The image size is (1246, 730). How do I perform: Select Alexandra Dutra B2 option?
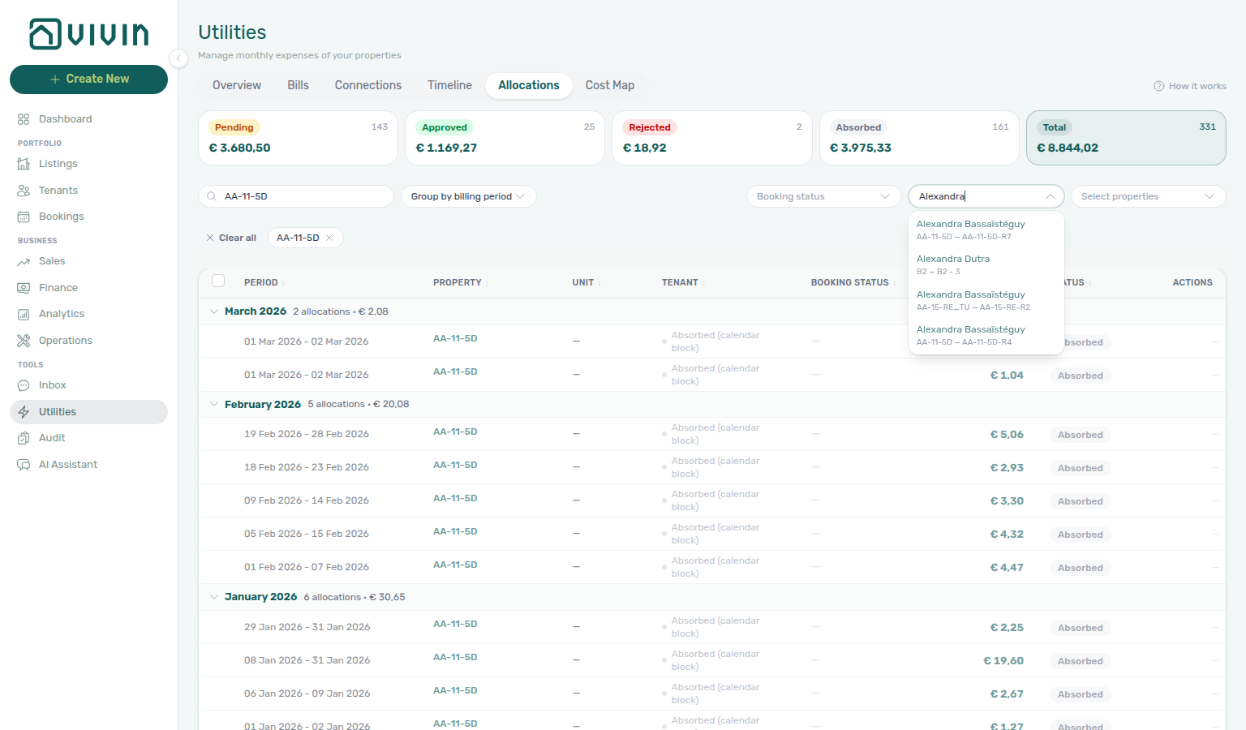pos(986,264)
